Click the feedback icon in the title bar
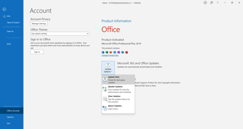The height and width of the screenshot is (129, 243). pyautogui.click(x=211, y=3)
